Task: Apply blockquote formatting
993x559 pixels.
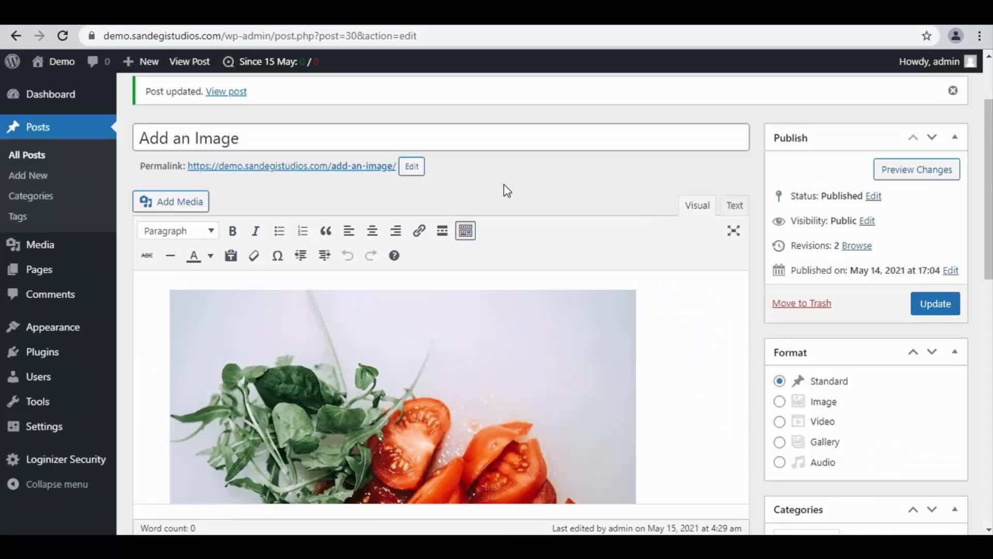Action: [325, 231]
